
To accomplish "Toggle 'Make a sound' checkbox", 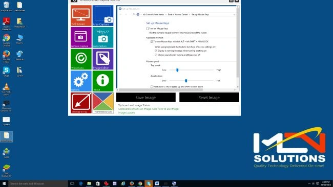I will (x=156, y=55).
